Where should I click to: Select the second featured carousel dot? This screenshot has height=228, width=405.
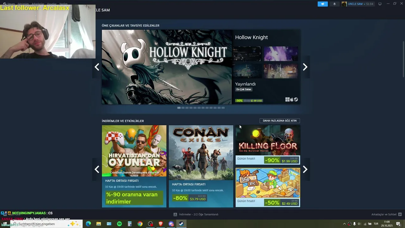point(183,108)
